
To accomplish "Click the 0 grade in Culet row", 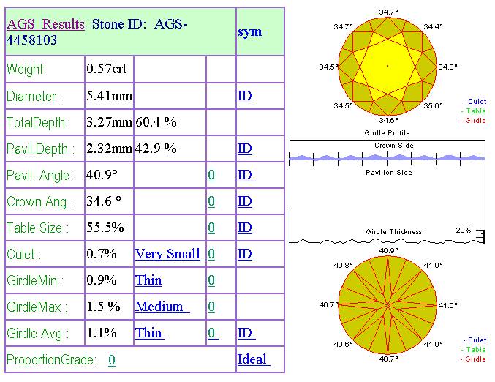I will 211,254.
